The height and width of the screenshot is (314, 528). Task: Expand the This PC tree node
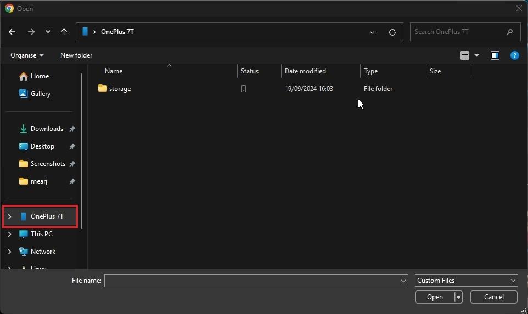coord(9,234)
